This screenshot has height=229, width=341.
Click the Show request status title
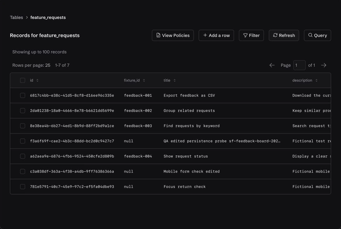click(186, 156)
